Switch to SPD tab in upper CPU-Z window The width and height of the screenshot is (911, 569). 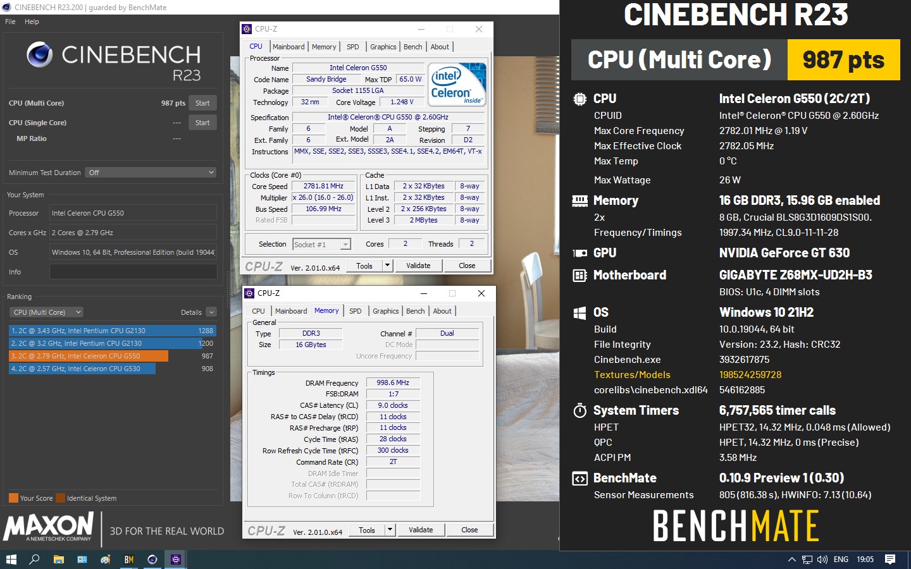(353, 47)
